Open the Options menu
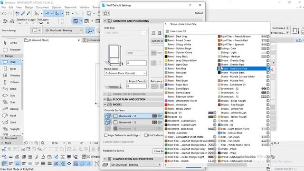The width and height of the screenshot is (304, 171). 57,8
